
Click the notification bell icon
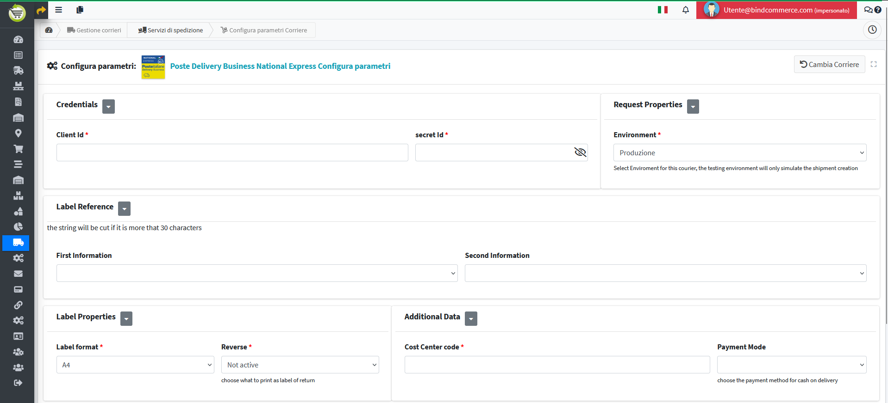click(x=685, y=10)
